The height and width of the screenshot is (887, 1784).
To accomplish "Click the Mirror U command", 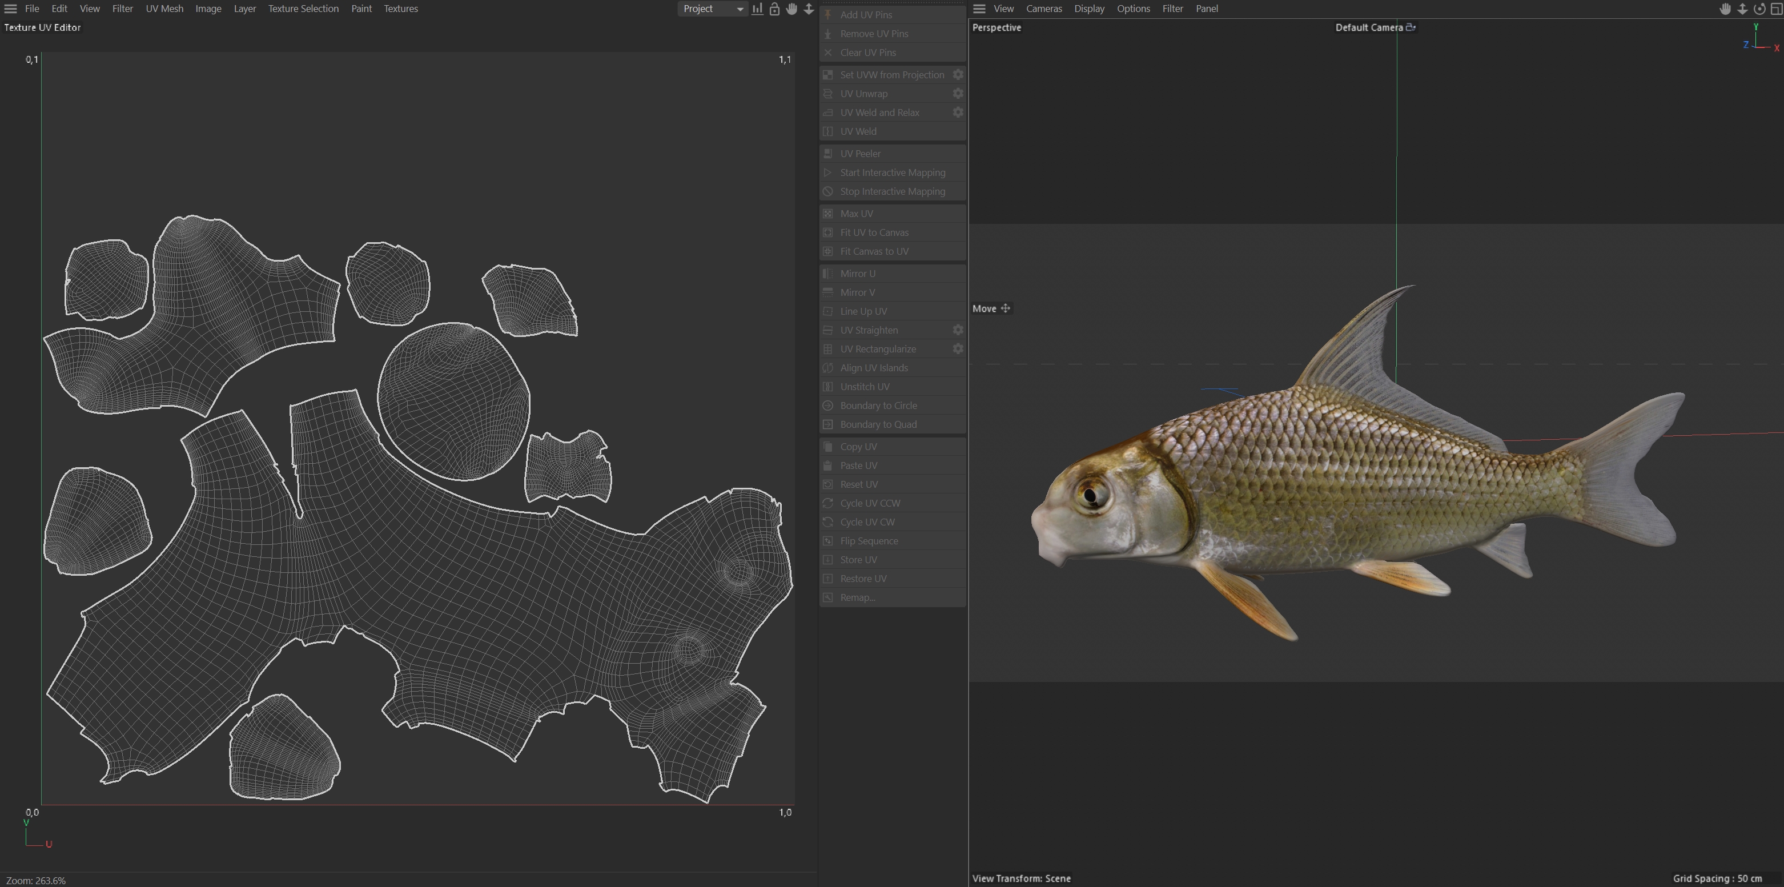I will click(857, 274).
